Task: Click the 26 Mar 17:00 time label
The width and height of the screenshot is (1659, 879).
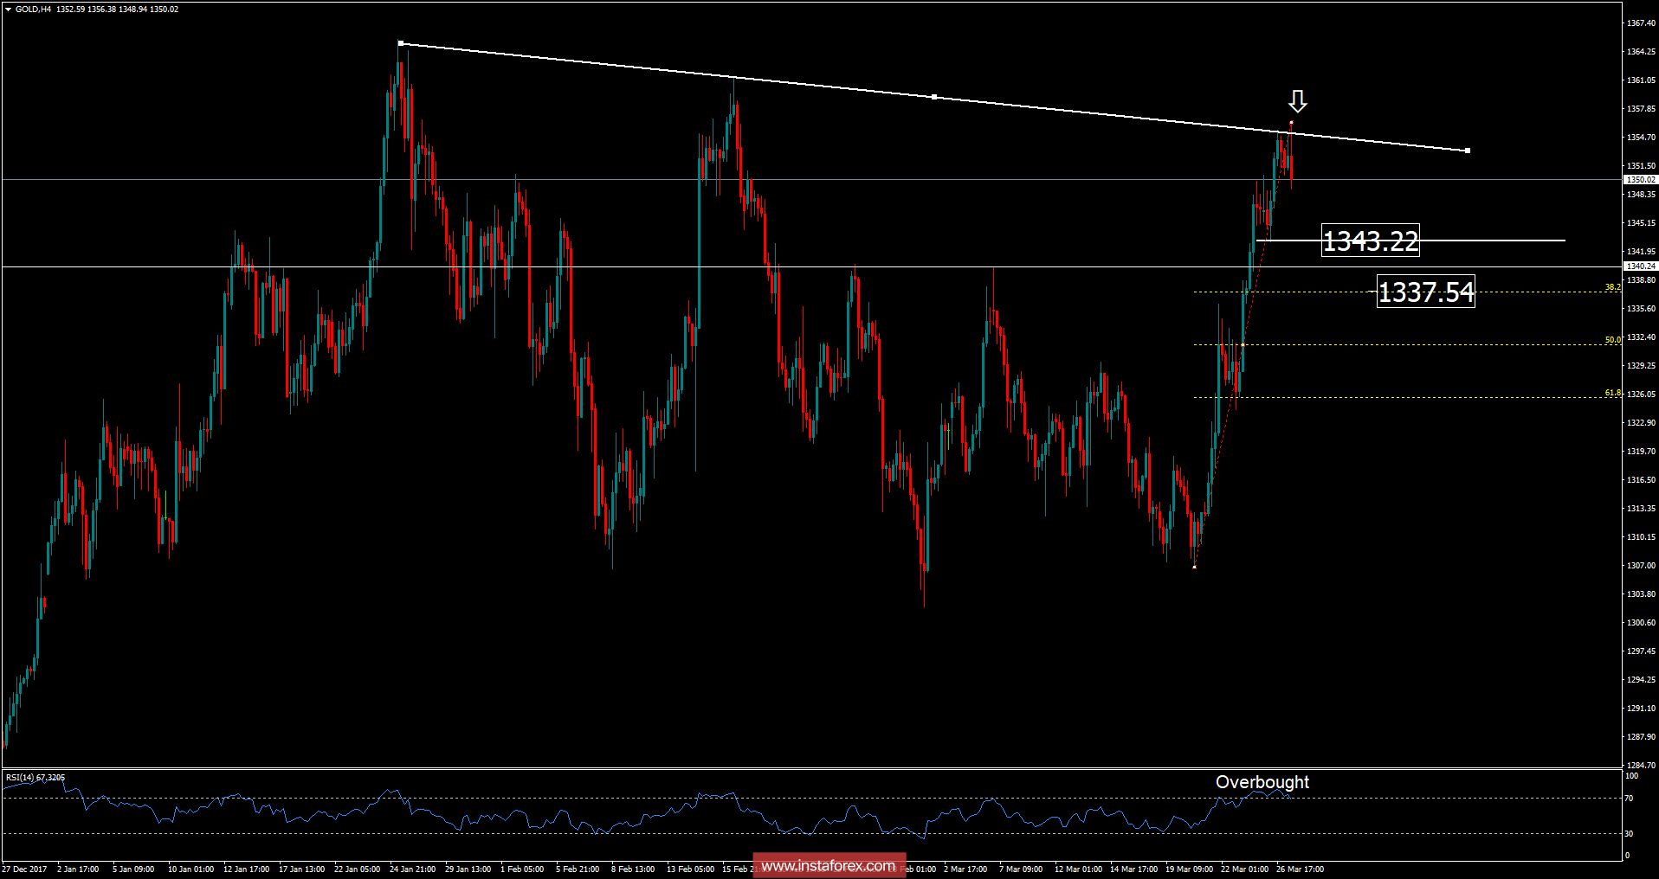Action: point(1300,869)
